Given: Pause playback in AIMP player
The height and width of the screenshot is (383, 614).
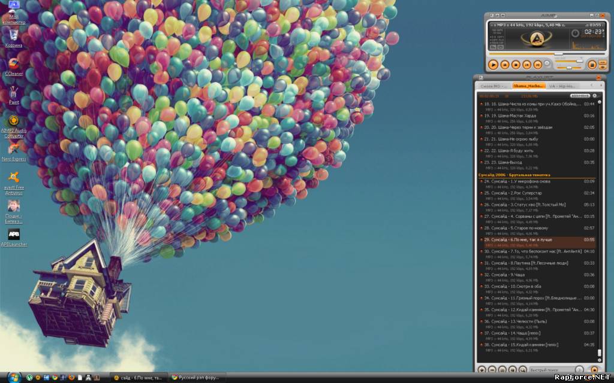Looking at the screenshot, I should click(505, 65).
